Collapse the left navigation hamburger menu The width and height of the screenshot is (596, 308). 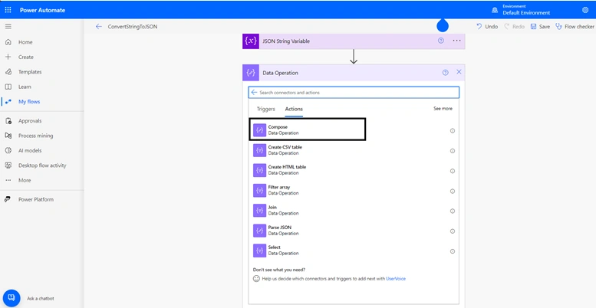point(8,27)
